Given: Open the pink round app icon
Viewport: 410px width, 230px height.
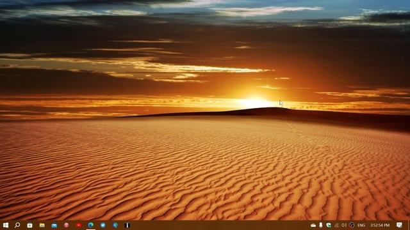Looking at the screenshot, I should [67, 225].
